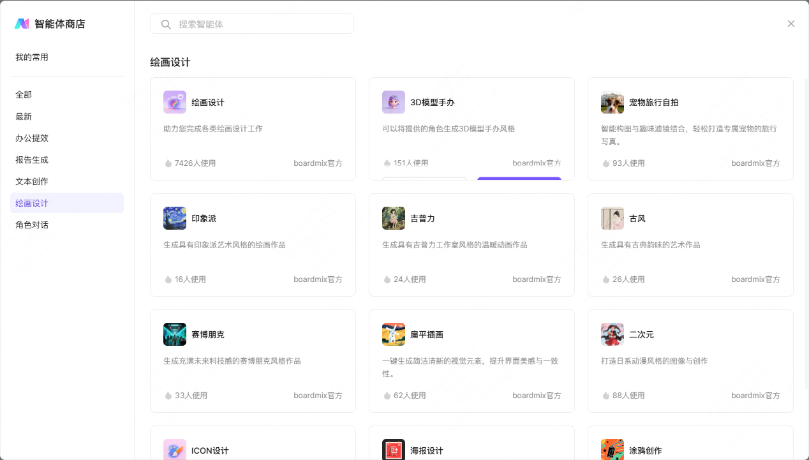809x460 pixels.
Task: Focus the 搜索智能体 search field
Action: pos(252,24)
